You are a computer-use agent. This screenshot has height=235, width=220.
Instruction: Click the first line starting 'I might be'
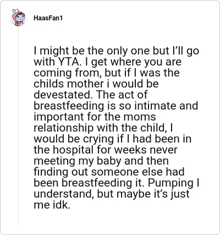[x=116, y=51]
